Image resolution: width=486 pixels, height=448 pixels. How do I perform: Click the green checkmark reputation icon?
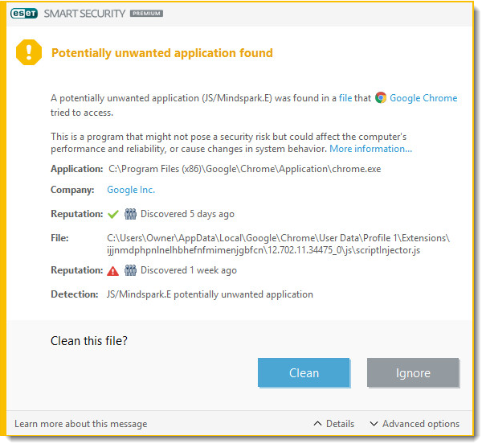pos(113,214)
